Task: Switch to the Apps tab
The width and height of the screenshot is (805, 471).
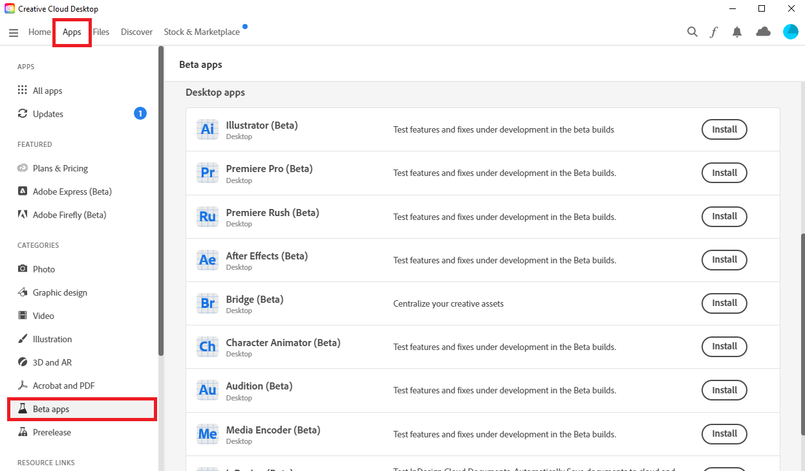Action: (x=72, y=32)
